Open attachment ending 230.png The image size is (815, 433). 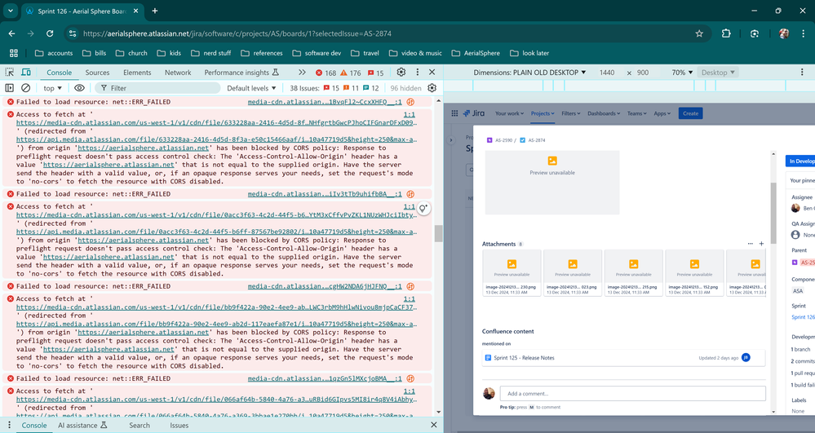coord(512,273)
